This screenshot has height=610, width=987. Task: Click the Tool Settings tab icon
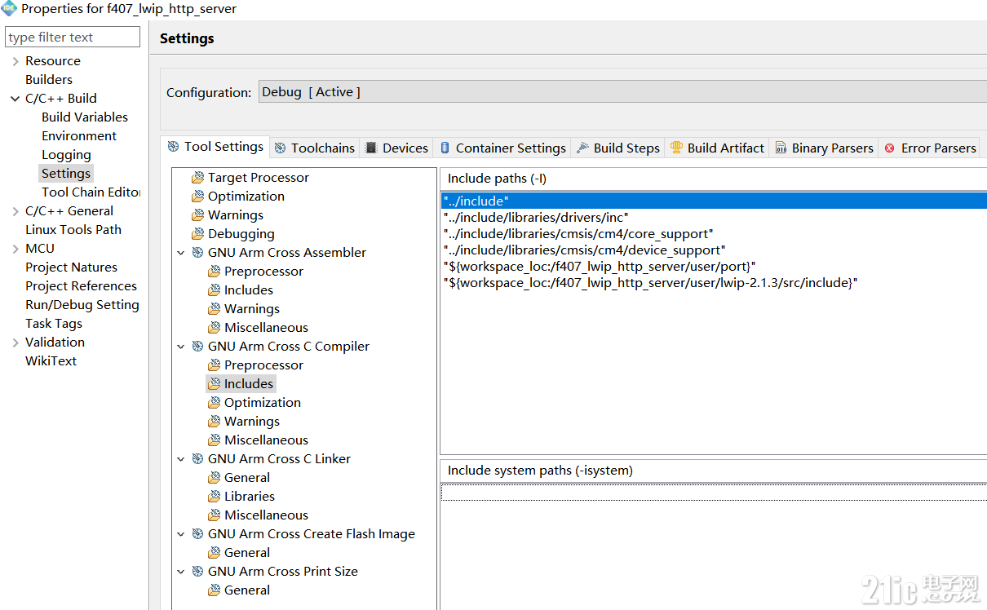[173, 147]
